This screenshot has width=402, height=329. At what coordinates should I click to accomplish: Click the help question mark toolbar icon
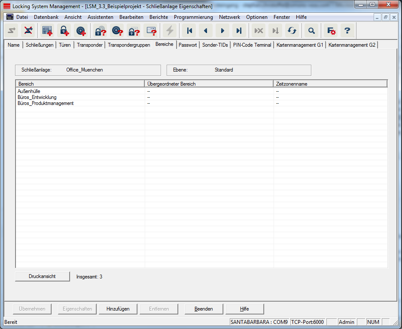coord(347,31)
